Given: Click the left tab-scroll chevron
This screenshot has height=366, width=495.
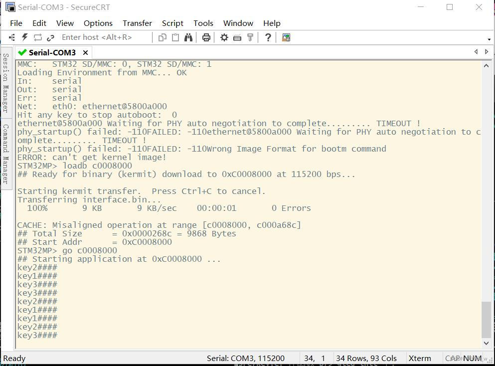Looking at the screenshot, I should click(476, 51).
